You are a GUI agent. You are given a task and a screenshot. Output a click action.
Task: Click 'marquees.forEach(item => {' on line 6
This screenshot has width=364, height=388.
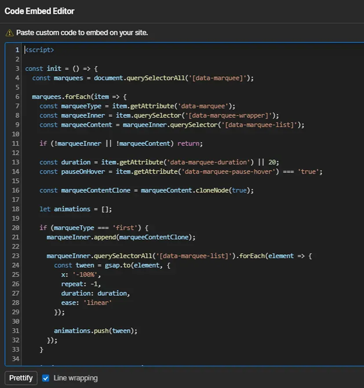(79, 97)
